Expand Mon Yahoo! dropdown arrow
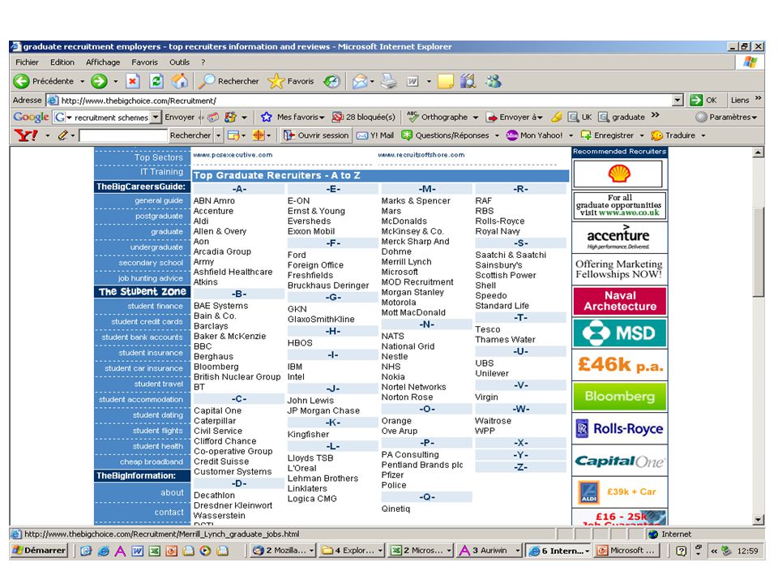Viewport: 778px width, 584px height. tap(571, 135)
